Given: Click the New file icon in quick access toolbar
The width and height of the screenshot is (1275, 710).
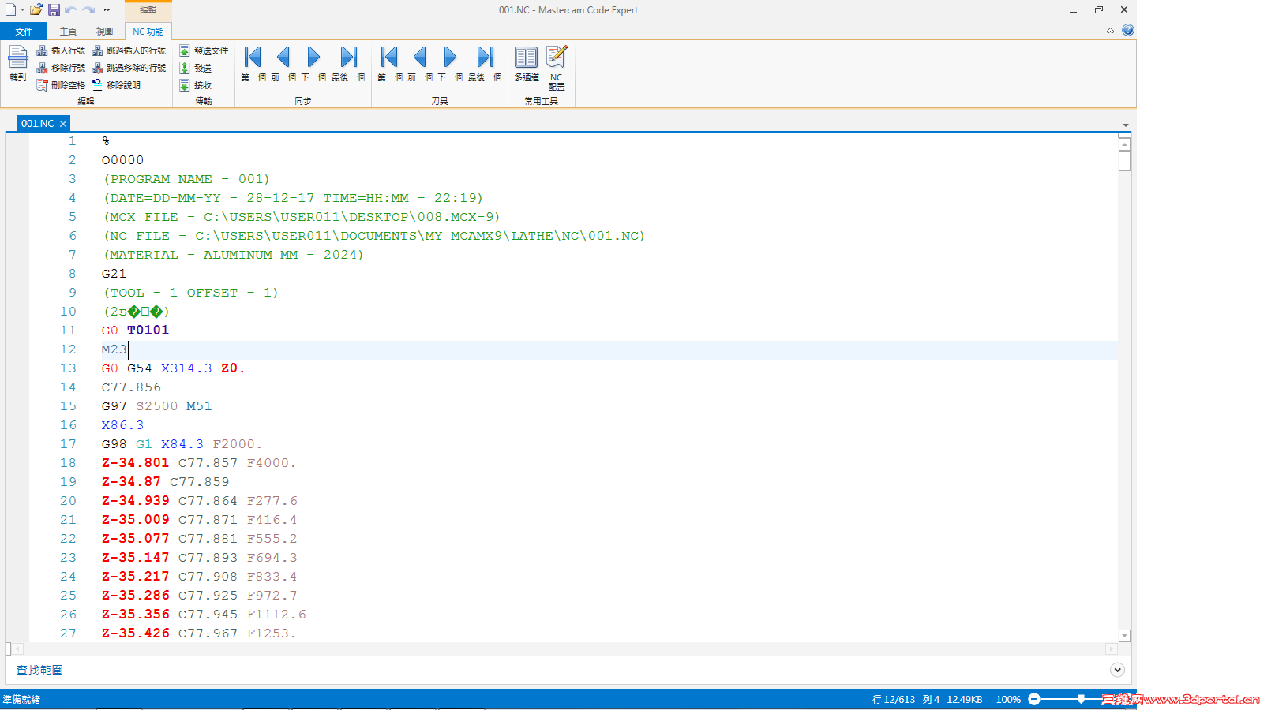Looking at the screenshot, I should click(x=10, y=9).
